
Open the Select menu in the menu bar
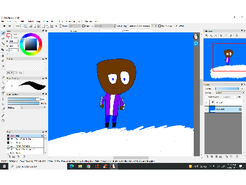(x=31, y=22)
